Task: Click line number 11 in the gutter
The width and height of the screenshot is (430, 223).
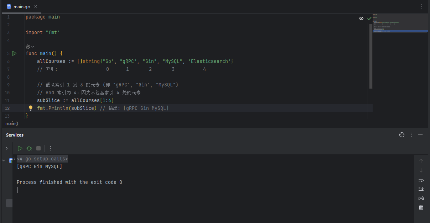Action: (x=7, y=100)
